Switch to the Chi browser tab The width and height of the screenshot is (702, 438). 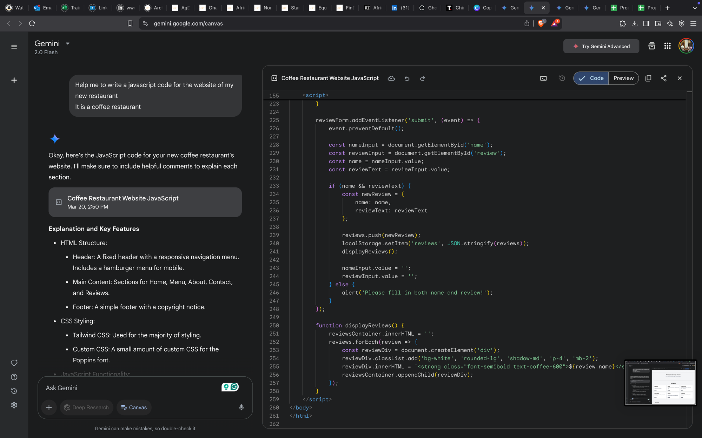pyautogui.click(x=455, y=8)
